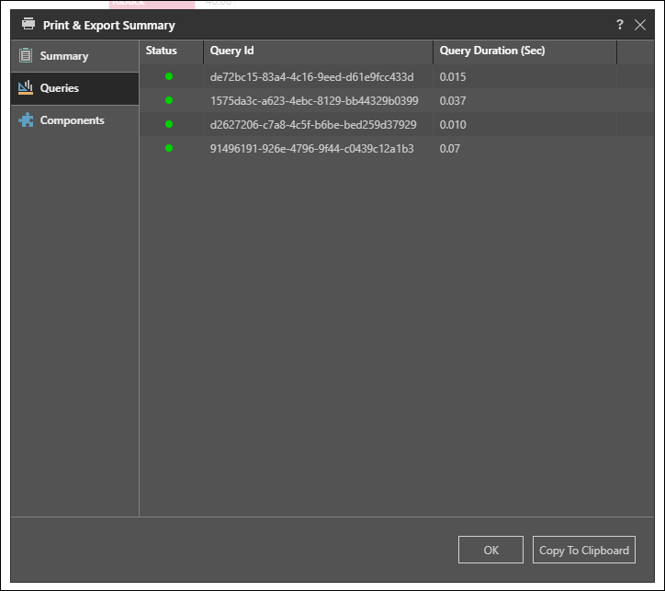Click the duration value 0.07
665x591 pixels.
click(x=449, y=149)
